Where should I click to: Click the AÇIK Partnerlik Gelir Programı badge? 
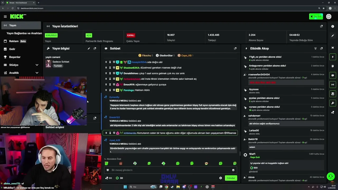pos(89,35)
